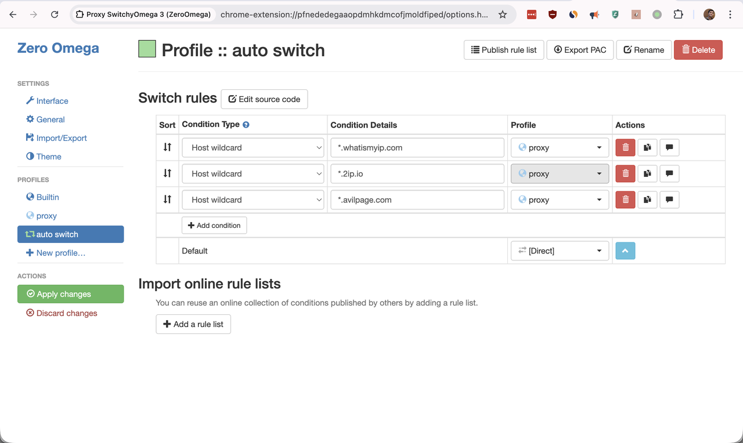Duplicate the *.2ip.io rule
This screenshot has width=743, height=443.
coord(647,174)
